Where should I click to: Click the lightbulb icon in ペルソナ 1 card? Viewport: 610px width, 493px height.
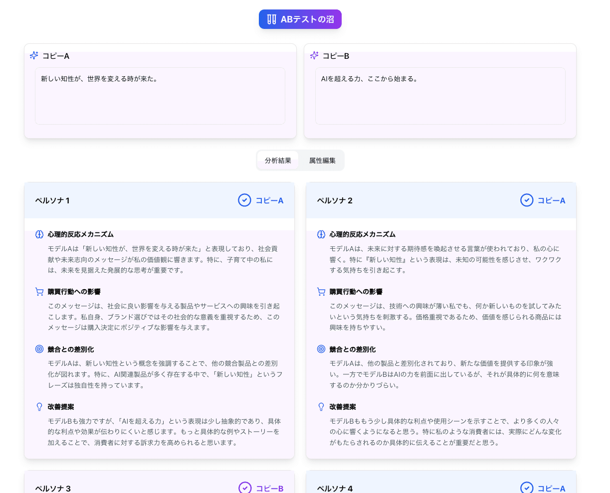(39, 407)
